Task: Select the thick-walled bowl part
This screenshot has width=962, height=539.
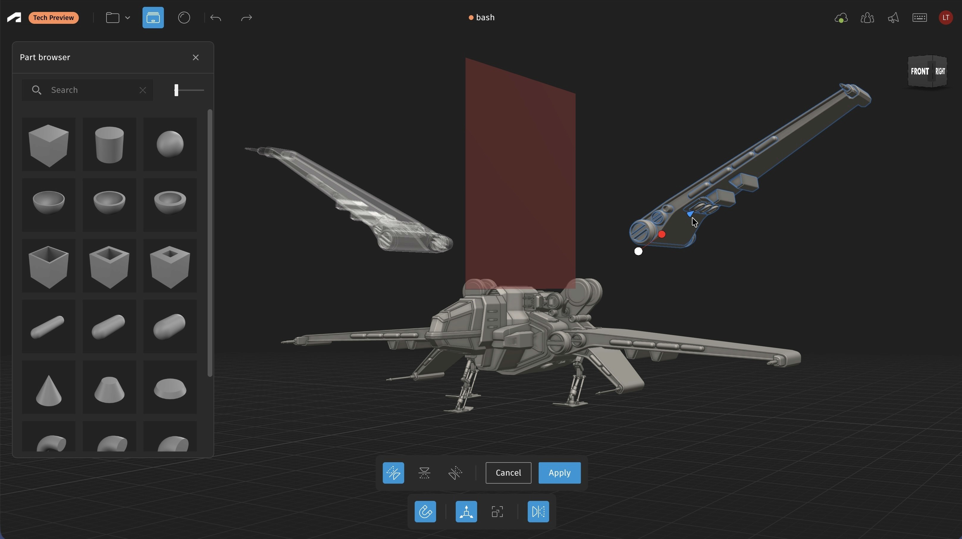Action: pyautogui.click(x=170, y=205)
